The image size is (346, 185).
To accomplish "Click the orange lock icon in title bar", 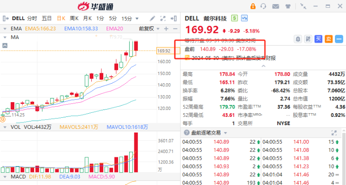I will [x=253, y=6].
